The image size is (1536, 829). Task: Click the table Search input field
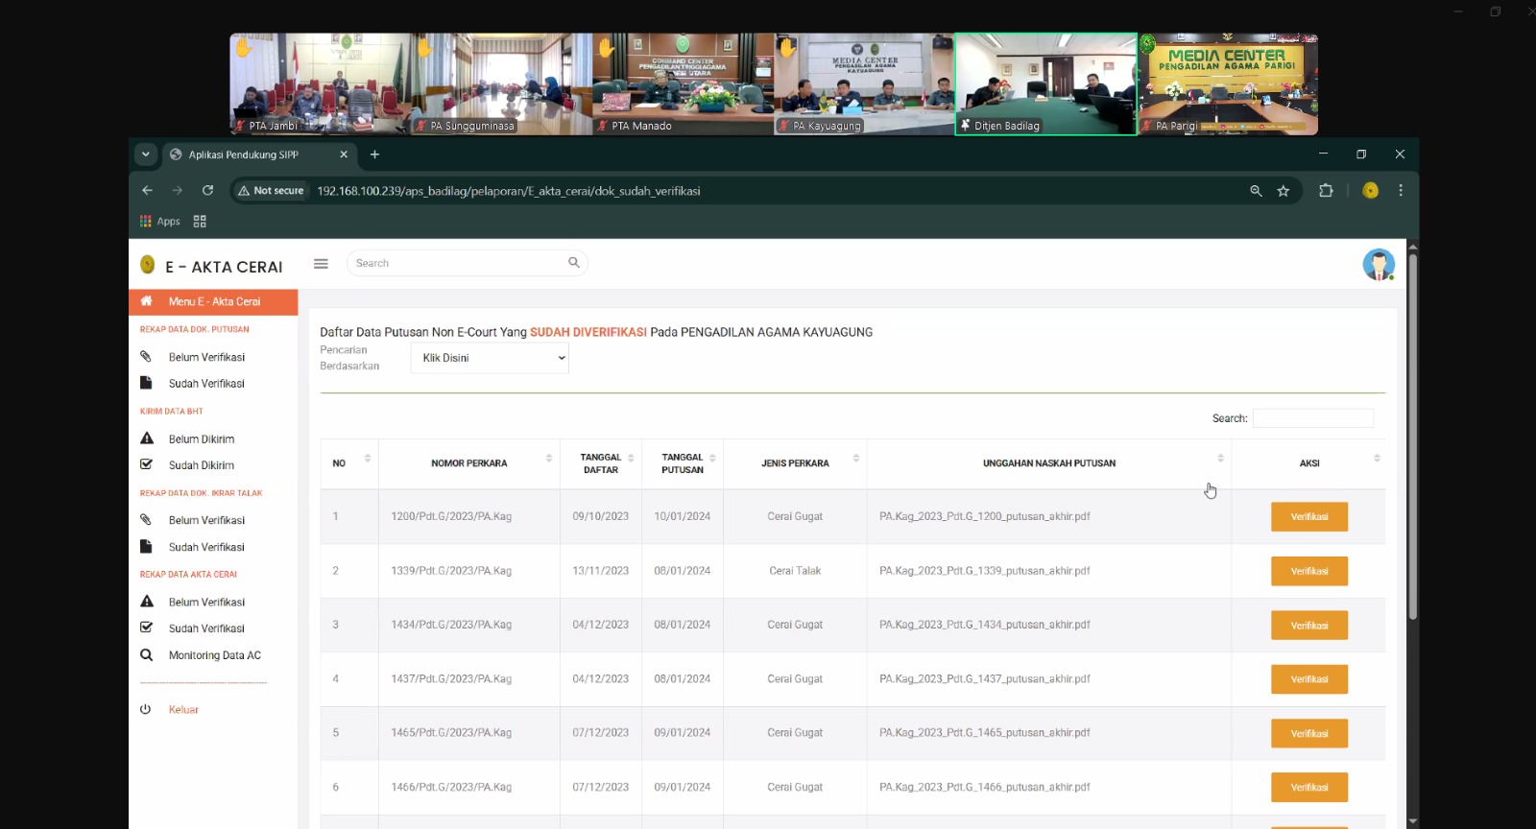pyautogui.click(x=1312, y=418)
